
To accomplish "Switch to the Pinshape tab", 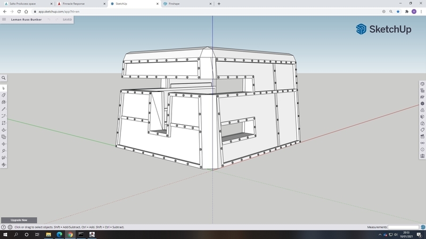I will (187, 4).
